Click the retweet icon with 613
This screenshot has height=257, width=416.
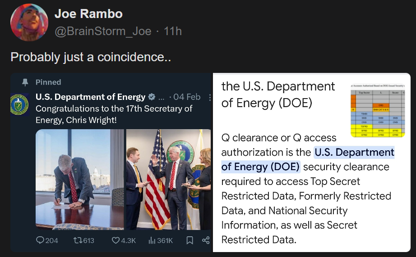click(78, 240)
